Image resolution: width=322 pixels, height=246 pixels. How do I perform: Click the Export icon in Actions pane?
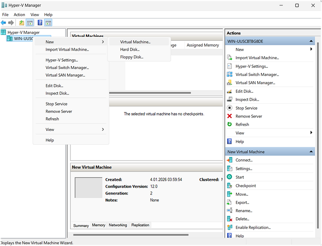point(229,202)
